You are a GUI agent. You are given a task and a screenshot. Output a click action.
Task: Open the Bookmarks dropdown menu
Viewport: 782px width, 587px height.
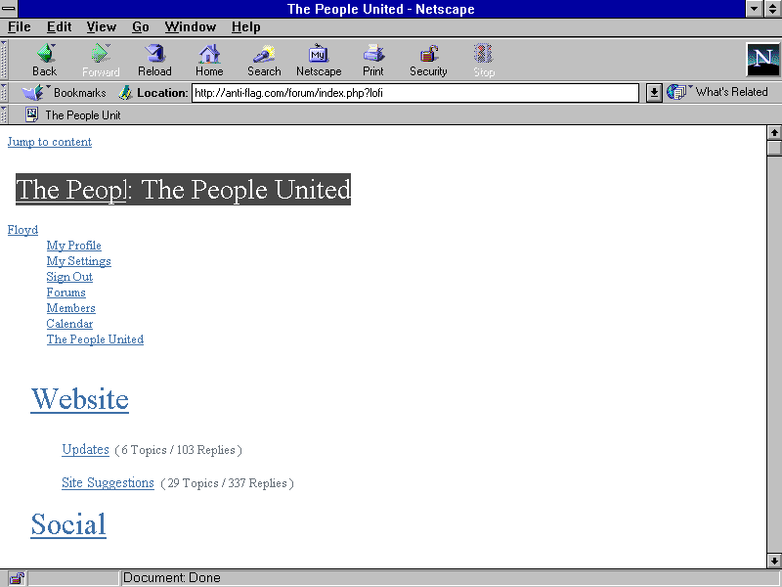[x=65, y=93]
